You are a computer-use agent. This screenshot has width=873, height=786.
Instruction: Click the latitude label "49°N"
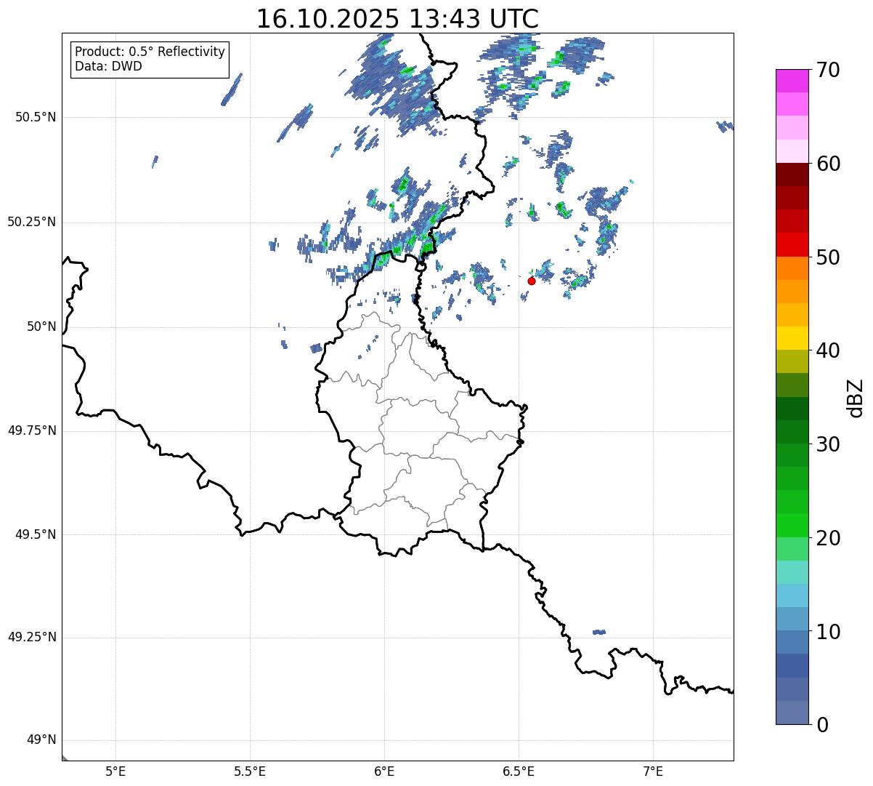(x=41, y=740)
